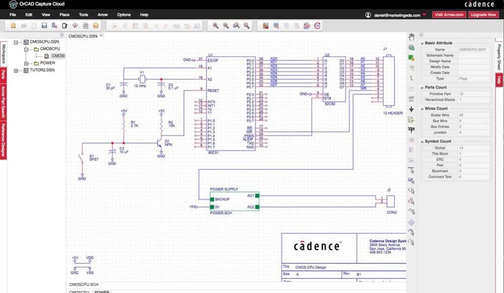Collapse property panel via circle button
This screenshot has width=504, height=293.
421,35
